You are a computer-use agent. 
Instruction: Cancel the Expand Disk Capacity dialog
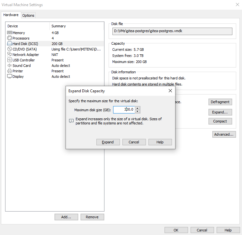point(134,142)
